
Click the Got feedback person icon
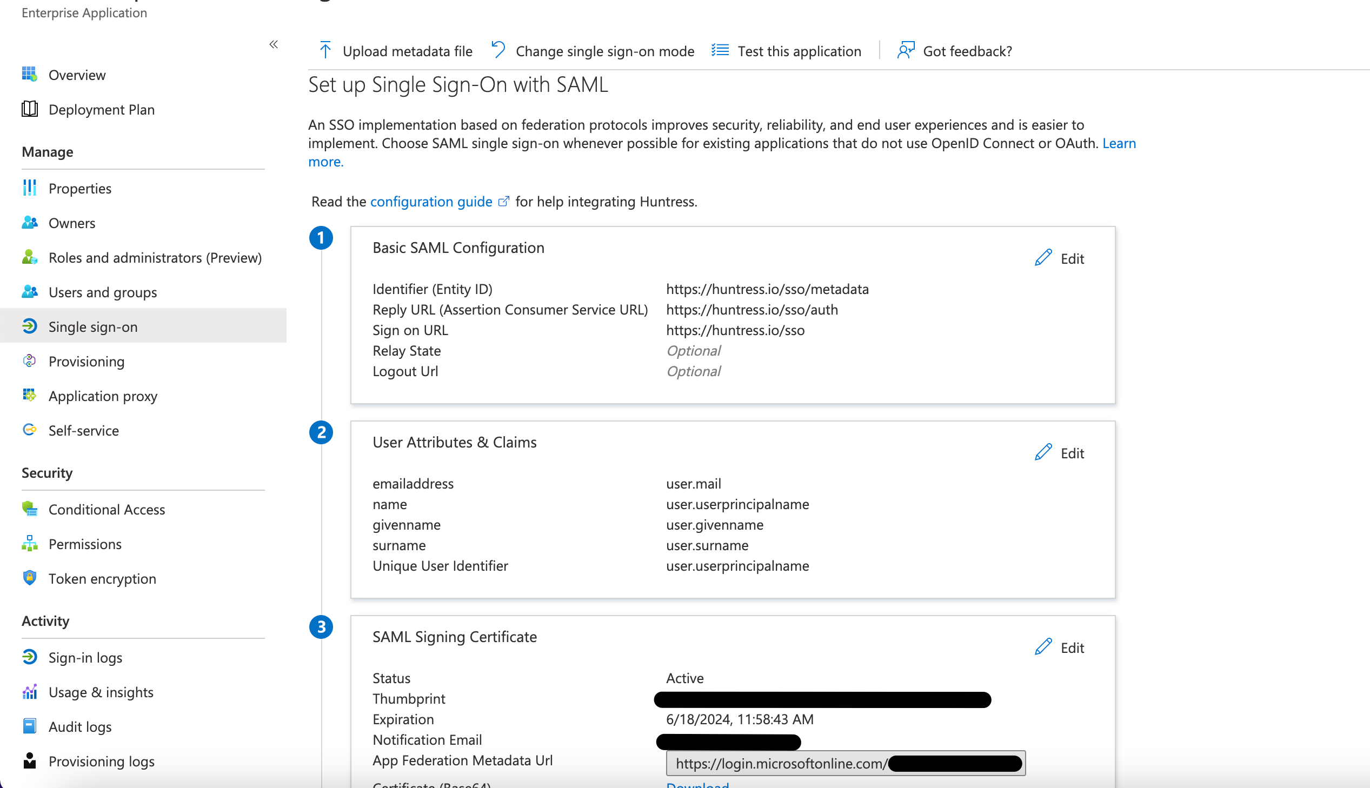906,50
